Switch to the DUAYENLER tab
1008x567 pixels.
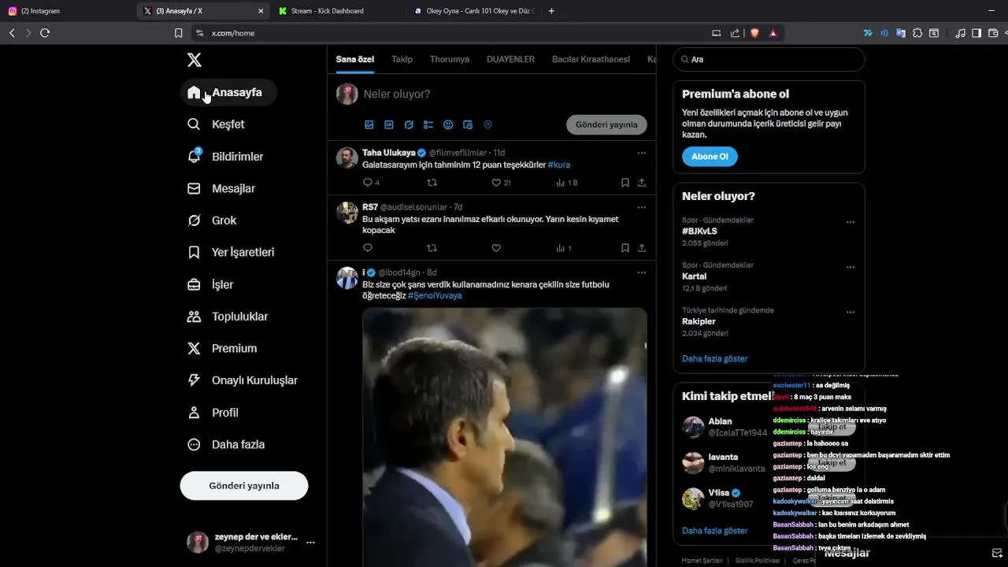(x=510, y=59)
